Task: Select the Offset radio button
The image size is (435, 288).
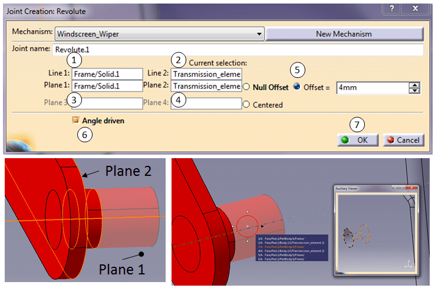Action: [296, 86]
